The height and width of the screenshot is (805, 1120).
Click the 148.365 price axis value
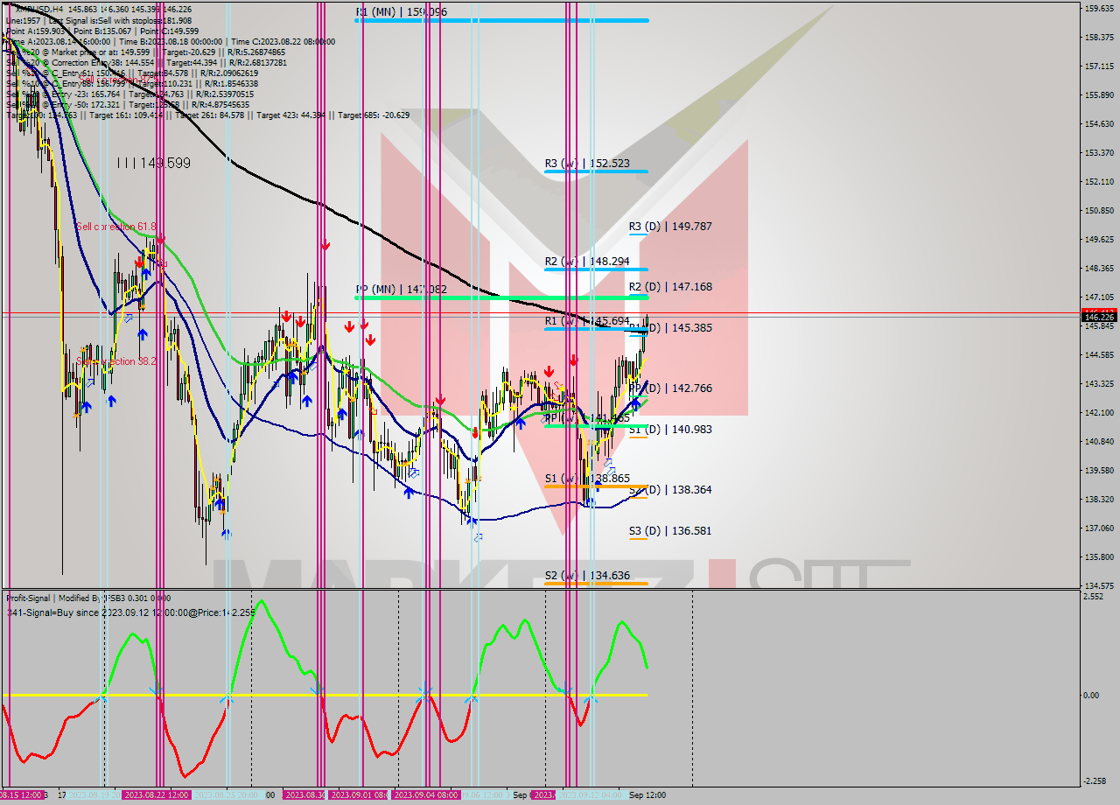1099,269
